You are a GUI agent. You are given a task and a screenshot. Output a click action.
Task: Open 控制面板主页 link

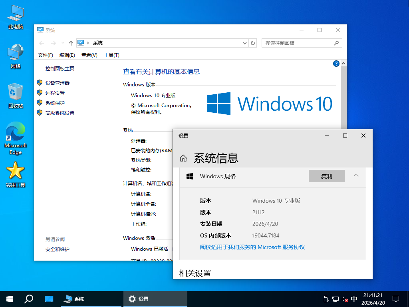(60, 69)
